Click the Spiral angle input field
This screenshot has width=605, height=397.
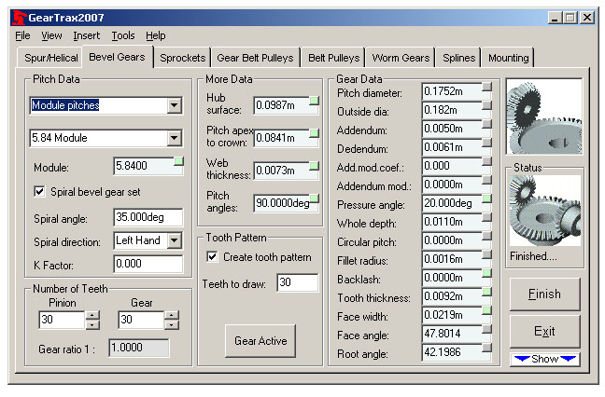coord(148,217)
